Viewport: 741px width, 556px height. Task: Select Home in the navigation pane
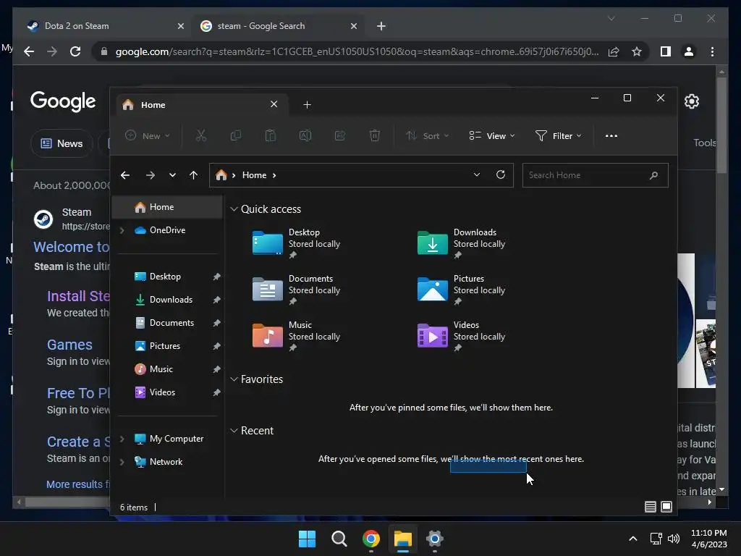167,207
